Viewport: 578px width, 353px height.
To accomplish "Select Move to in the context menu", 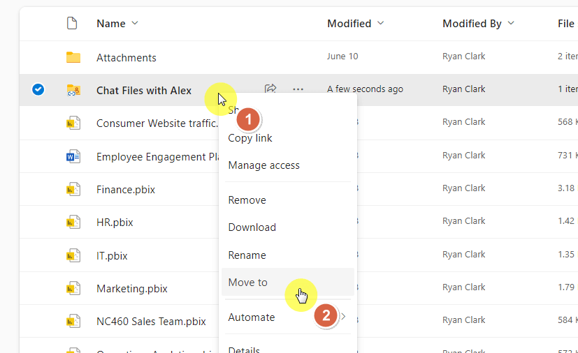I will tap(287, 282).
